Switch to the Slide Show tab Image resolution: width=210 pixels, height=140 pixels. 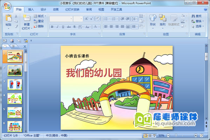coord(72,9)
